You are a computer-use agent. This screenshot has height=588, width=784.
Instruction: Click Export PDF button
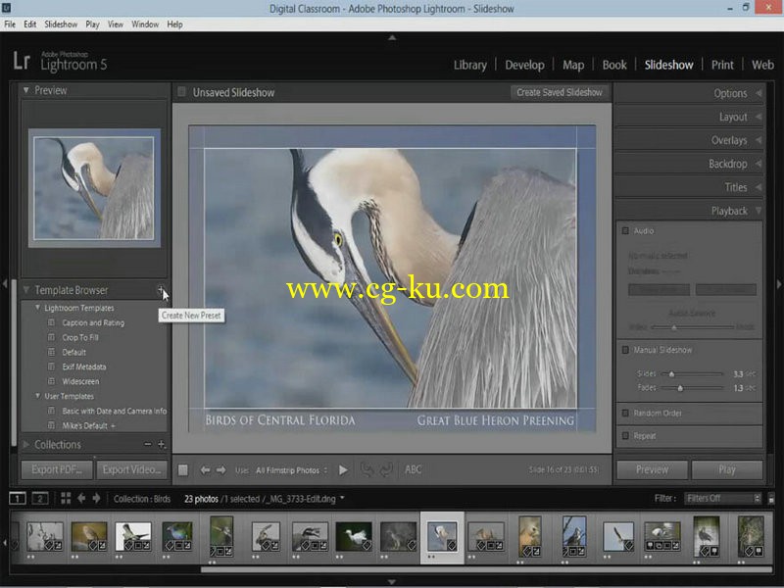(x=57, y=470)
